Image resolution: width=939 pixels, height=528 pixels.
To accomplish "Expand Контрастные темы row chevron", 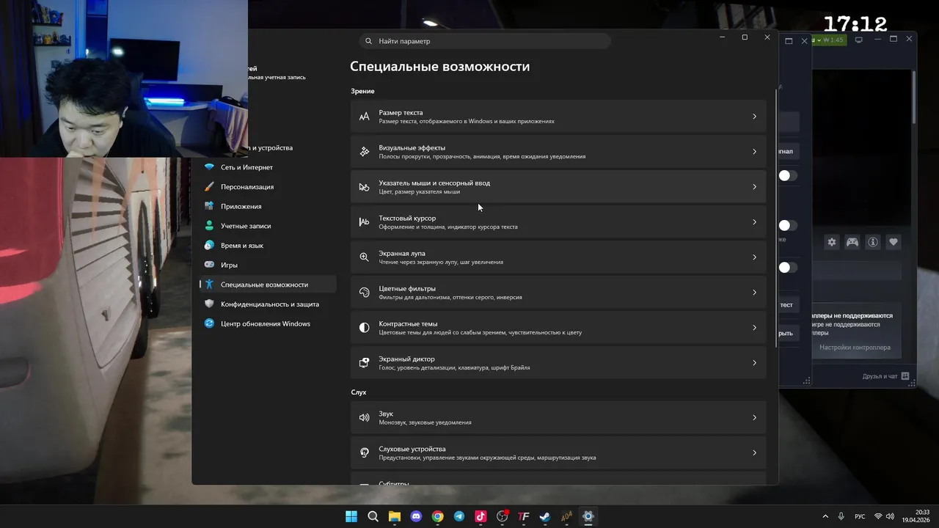I will (x=754, y=328).
